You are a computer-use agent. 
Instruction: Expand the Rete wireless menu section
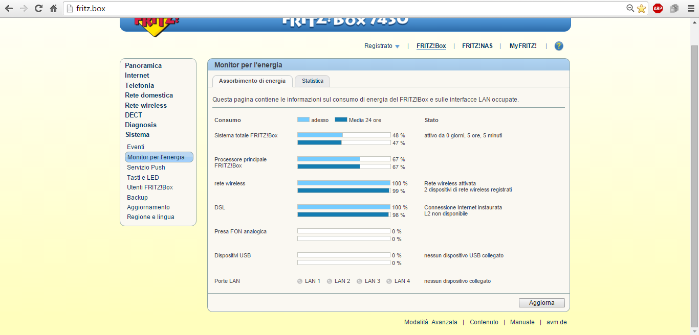(x=146, y=105)
